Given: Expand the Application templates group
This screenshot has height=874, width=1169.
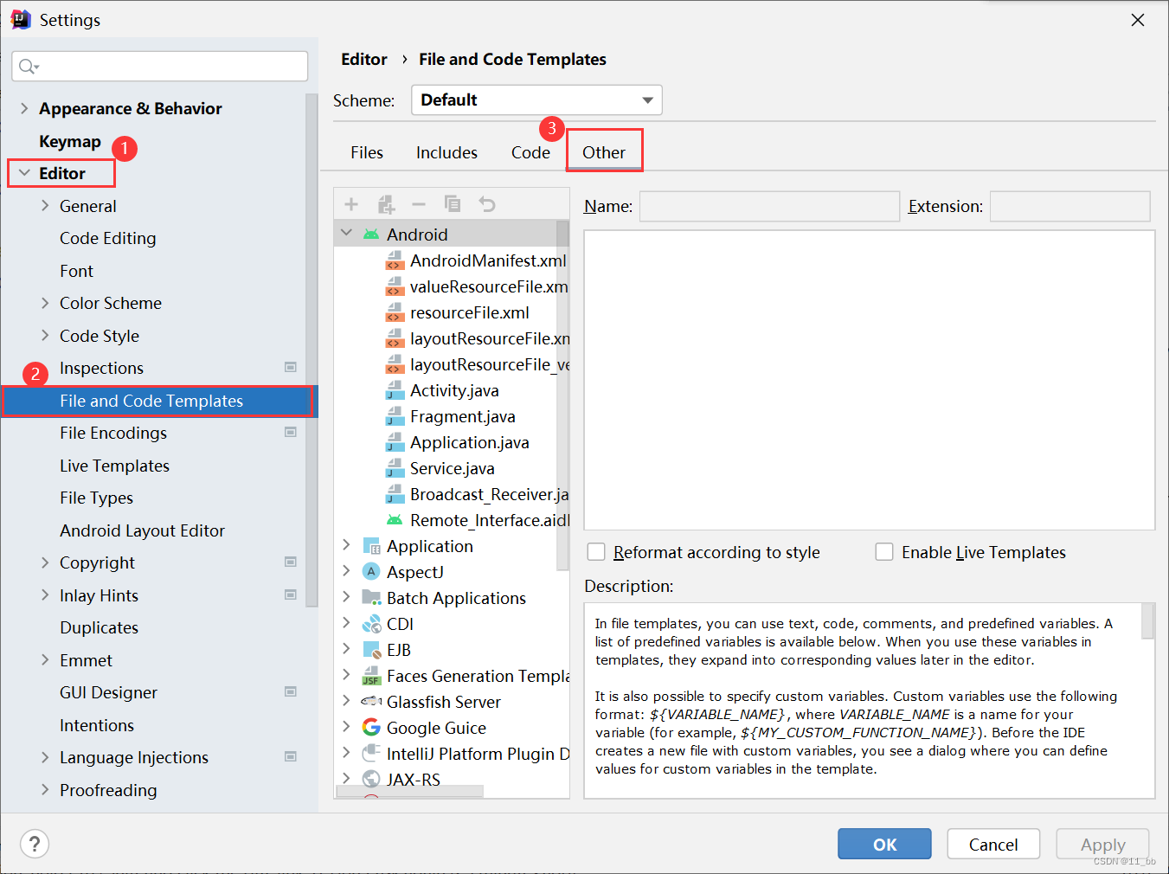Looking at the screenshot, I should [347, 545].
